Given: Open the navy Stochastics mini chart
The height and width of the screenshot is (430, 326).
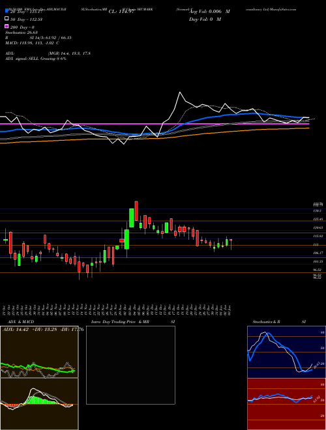Looking at the screenshot, I should click(286, 352).
